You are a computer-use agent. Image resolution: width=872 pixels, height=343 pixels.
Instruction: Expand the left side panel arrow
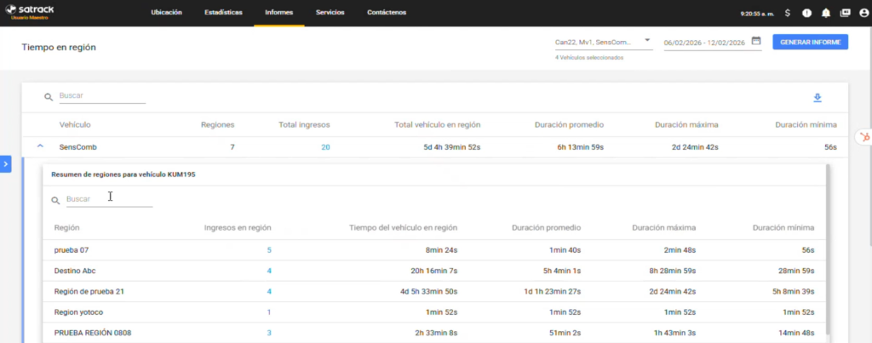[x=6, y=164]
